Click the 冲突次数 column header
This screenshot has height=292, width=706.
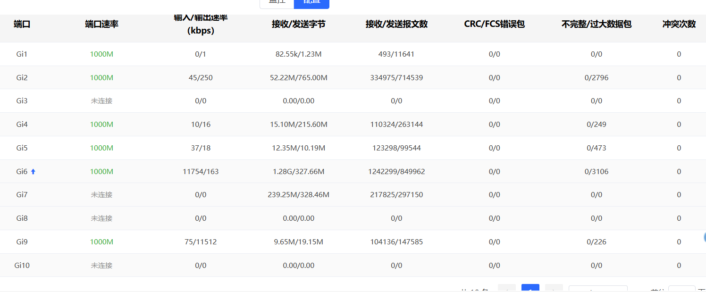pos(679,25)
